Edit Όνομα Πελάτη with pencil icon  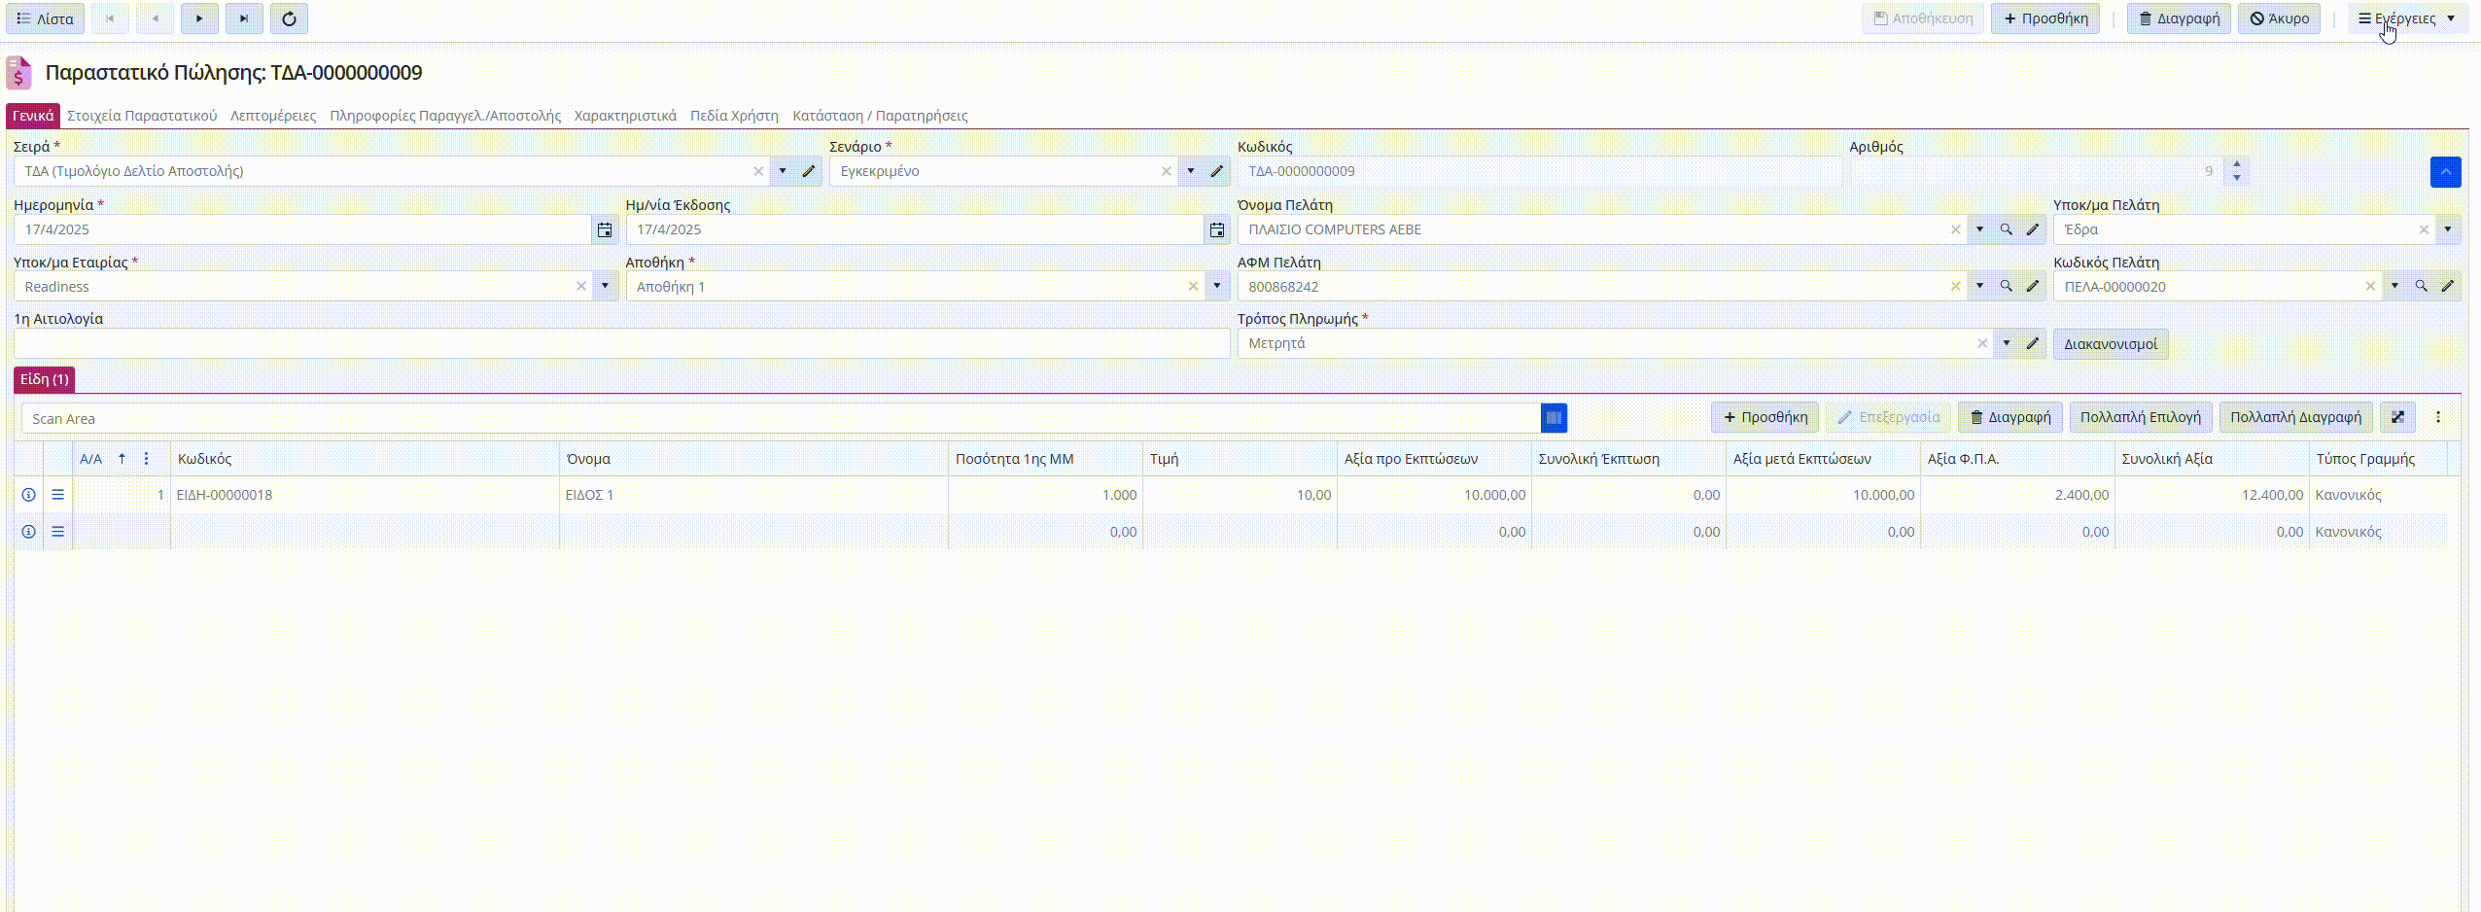(x=2033, y=229)
